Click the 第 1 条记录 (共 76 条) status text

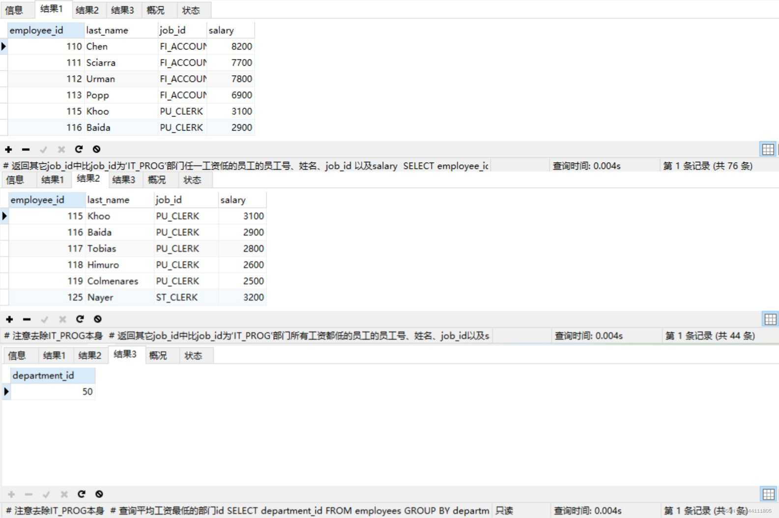[708, 166]
